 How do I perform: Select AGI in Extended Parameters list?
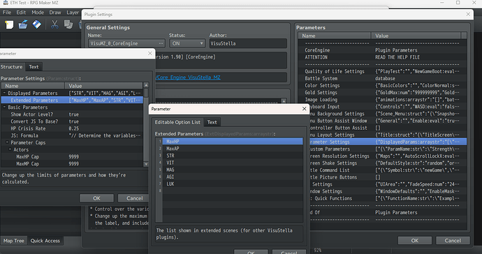[233, 177]
